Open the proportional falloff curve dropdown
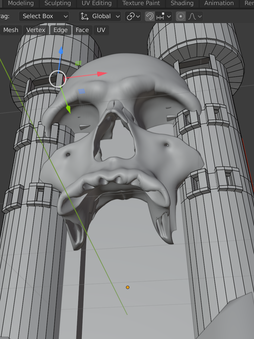The image size is (254, 339). coord(195,16)
